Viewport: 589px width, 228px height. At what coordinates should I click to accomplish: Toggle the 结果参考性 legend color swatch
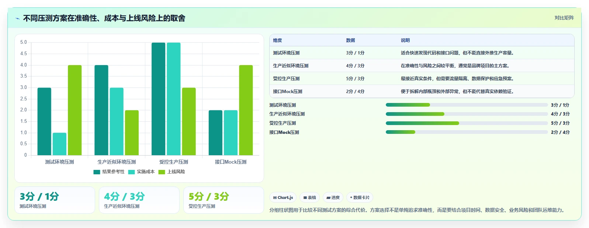point(97,172)
